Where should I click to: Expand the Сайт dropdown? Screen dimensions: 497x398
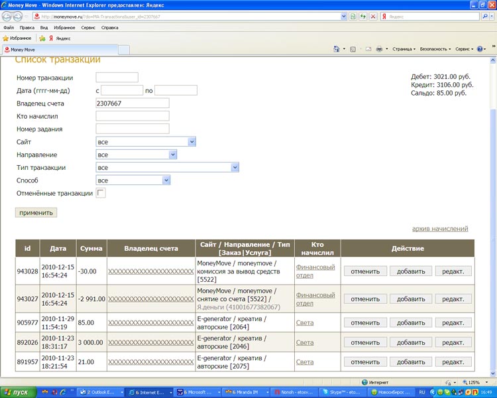click(192, 141)
